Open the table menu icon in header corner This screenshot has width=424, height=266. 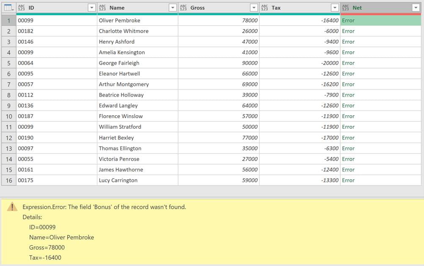(x=8, y=8)
